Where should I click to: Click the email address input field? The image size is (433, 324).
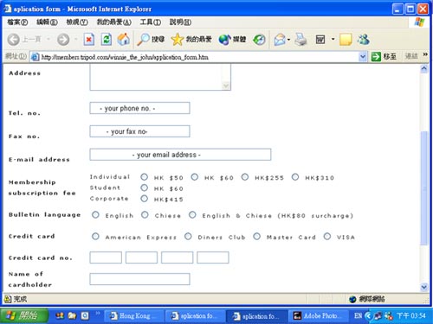180,155
